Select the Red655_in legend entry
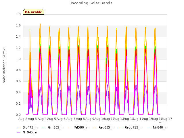 pyautogui.click(x=103, y=127)
